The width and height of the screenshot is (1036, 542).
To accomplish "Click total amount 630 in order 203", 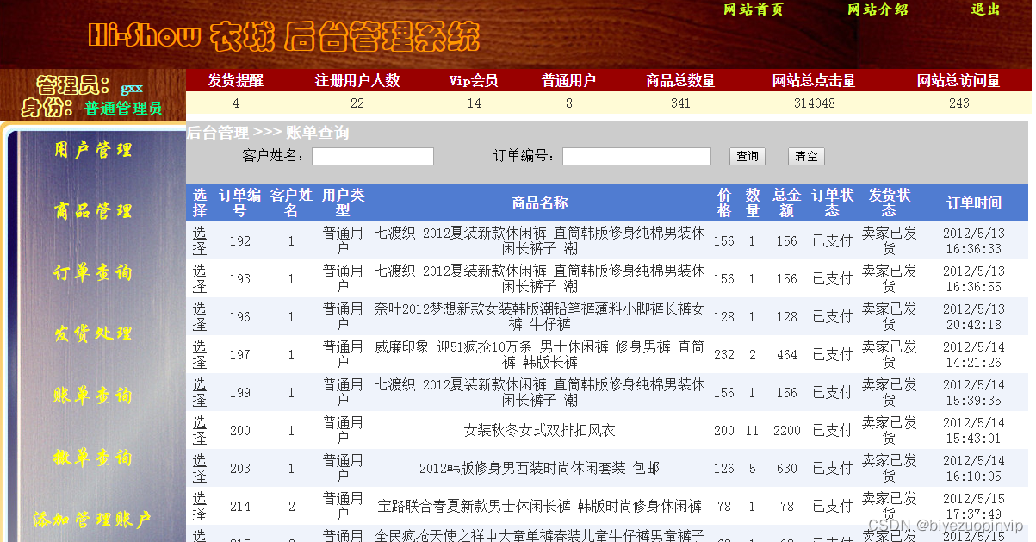I will (787, 468).
